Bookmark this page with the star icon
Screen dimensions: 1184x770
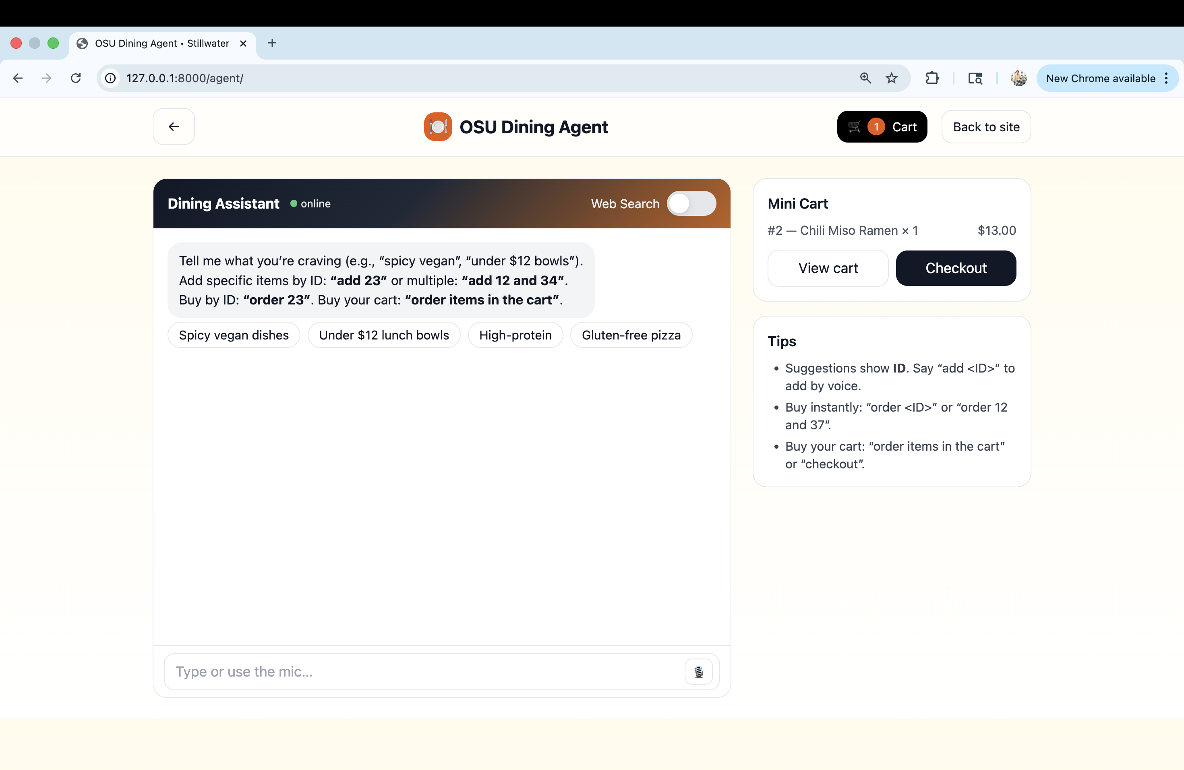click(x=892, y=78)
